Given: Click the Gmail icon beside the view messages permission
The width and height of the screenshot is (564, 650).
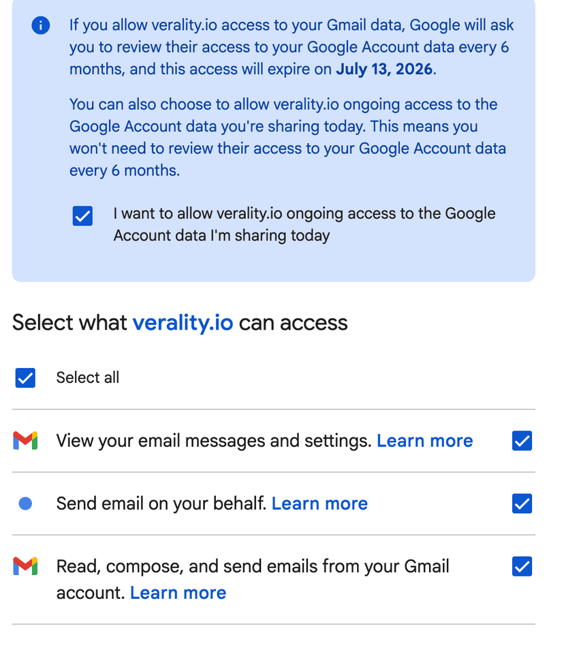Looking at the screenshot, I should tap(25, 440).
